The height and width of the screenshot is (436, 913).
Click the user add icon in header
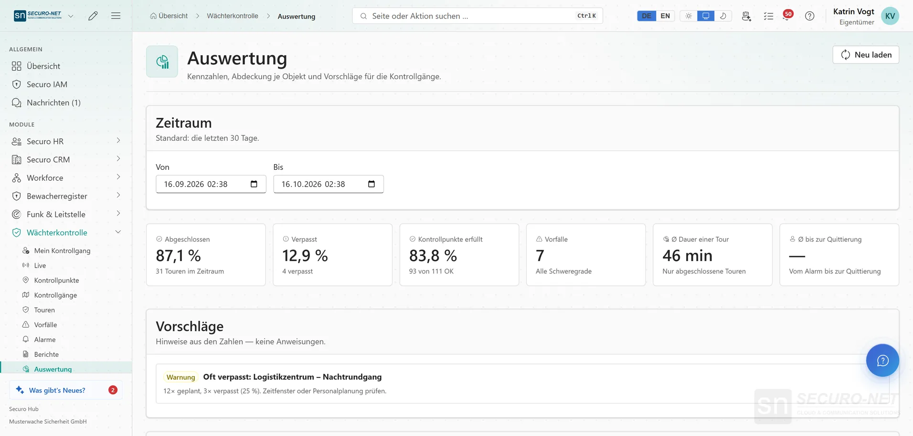(746, 16)
